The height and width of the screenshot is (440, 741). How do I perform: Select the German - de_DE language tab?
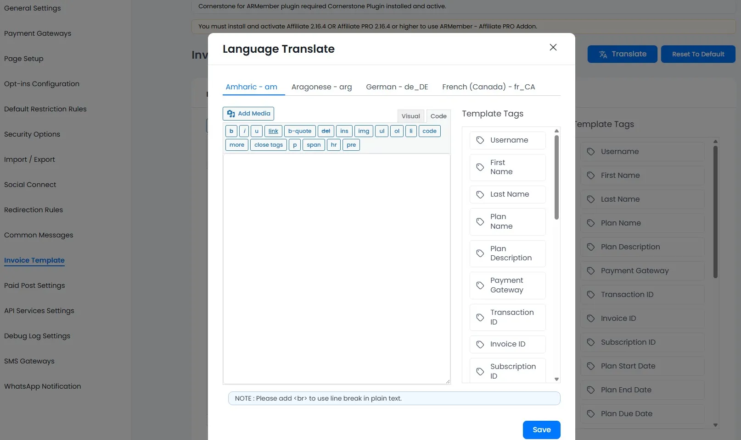(397, 87)
